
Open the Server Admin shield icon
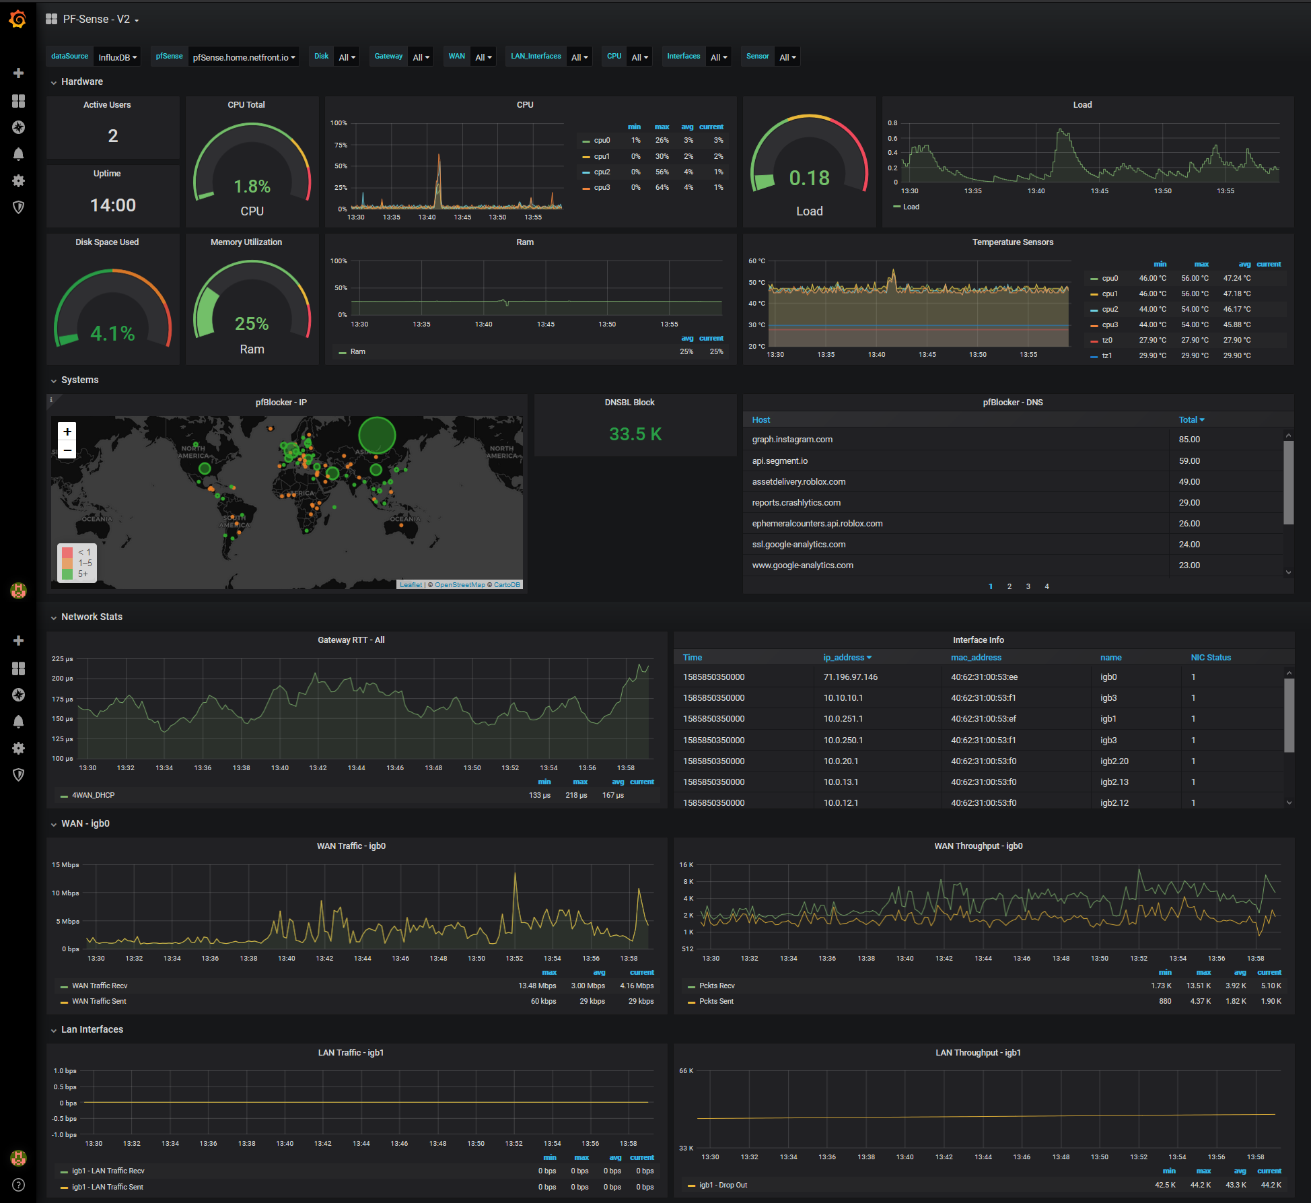point(19,207)
